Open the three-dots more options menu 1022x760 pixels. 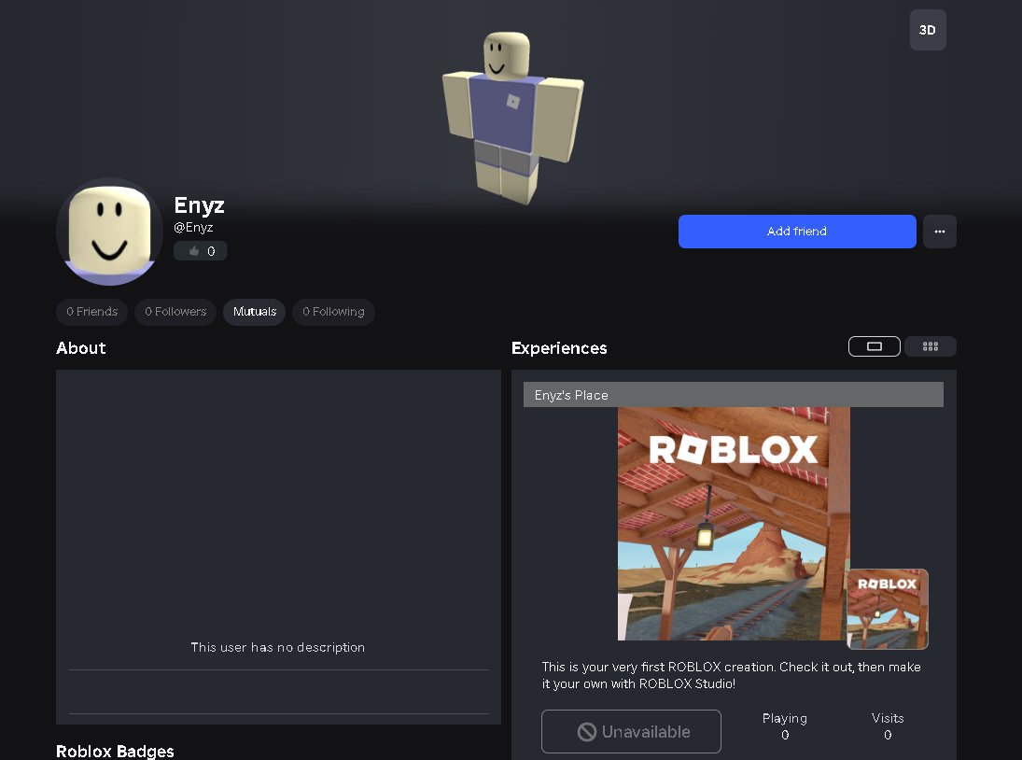click(939, 232)
